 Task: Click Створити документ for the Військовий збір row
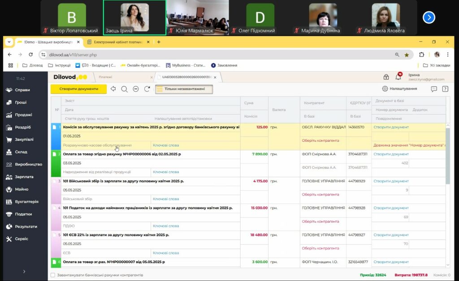pos(391,181)
